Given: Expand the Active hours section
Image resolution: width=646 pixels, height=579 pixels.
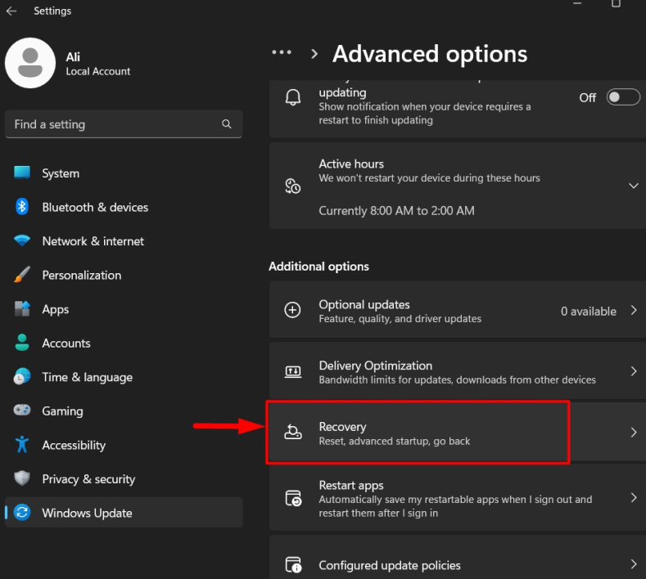Looking at the screenshot, I should tap(633, 186).
